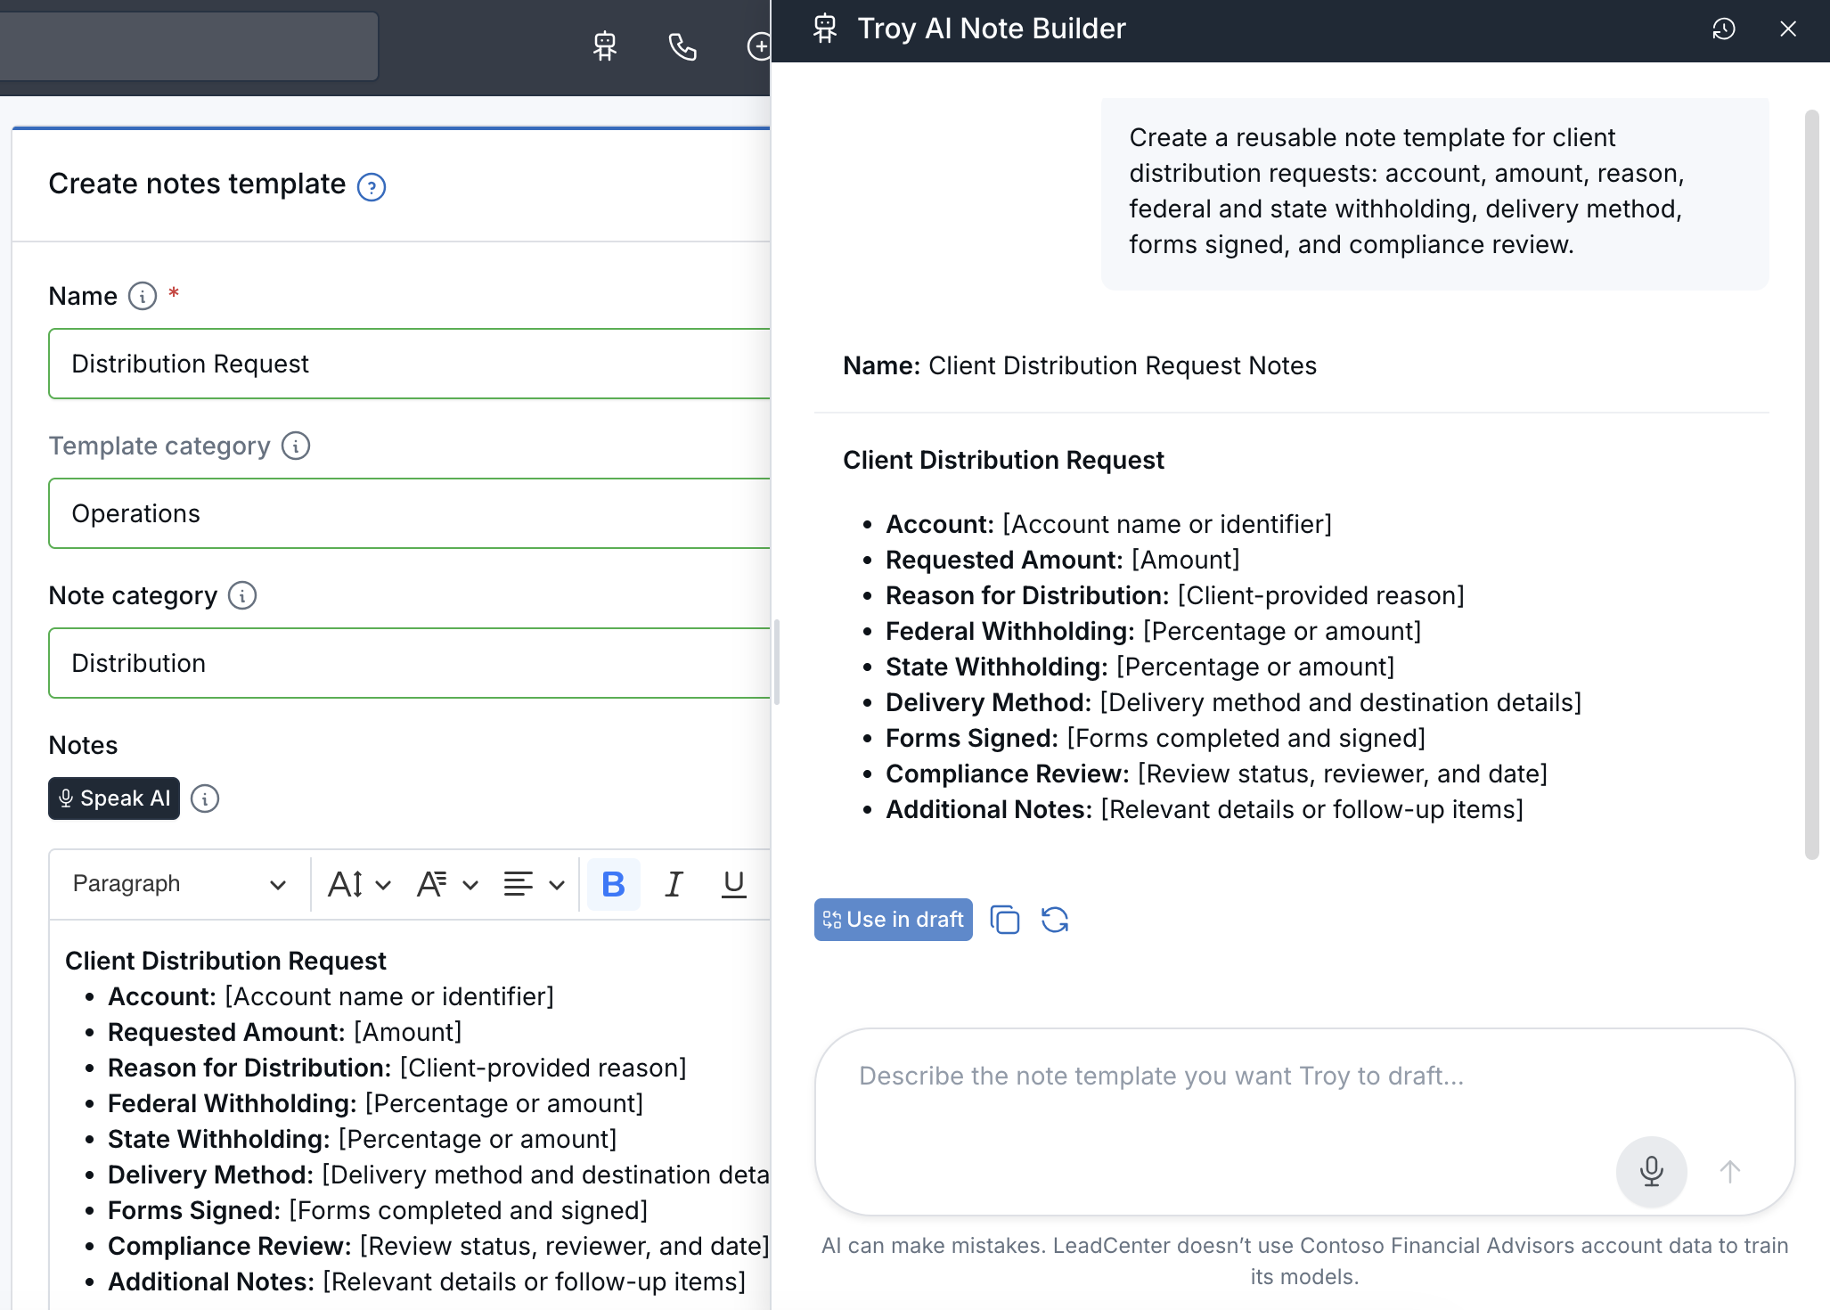Click the 'Client Distribution Request' heading in Troy response
The height and width of the screenshot is (1310, 1830).
[1003, 460]
